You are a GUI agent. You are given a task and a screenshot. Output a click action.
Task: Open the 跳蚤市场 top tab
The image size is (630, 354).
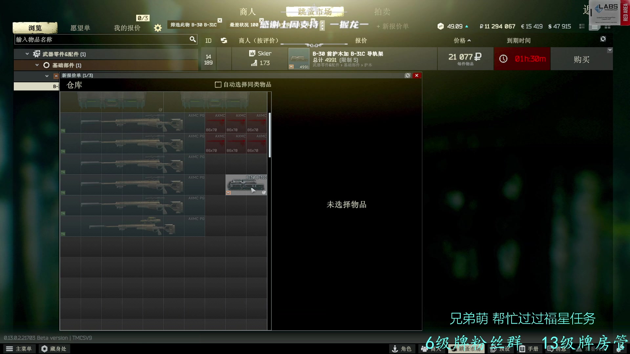click(x=315, y=12)
